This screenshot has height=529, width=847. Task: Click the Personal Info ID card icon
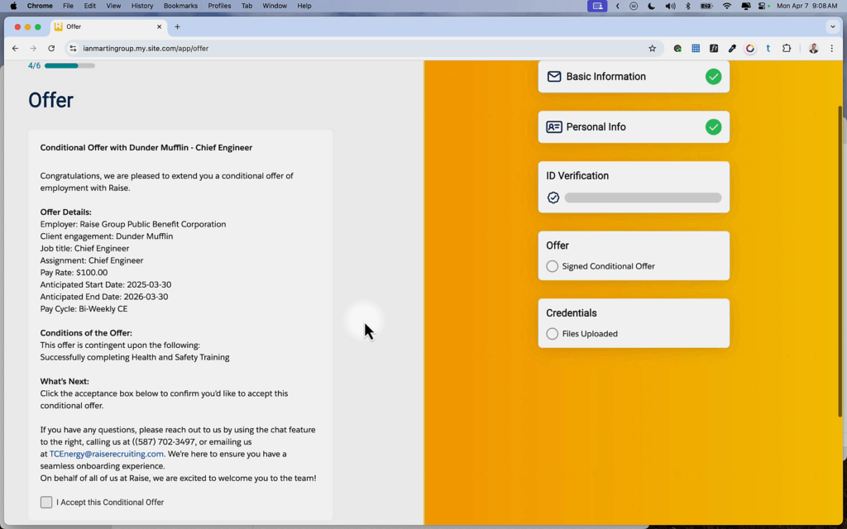pyautogui.click(x=554, y=127)
